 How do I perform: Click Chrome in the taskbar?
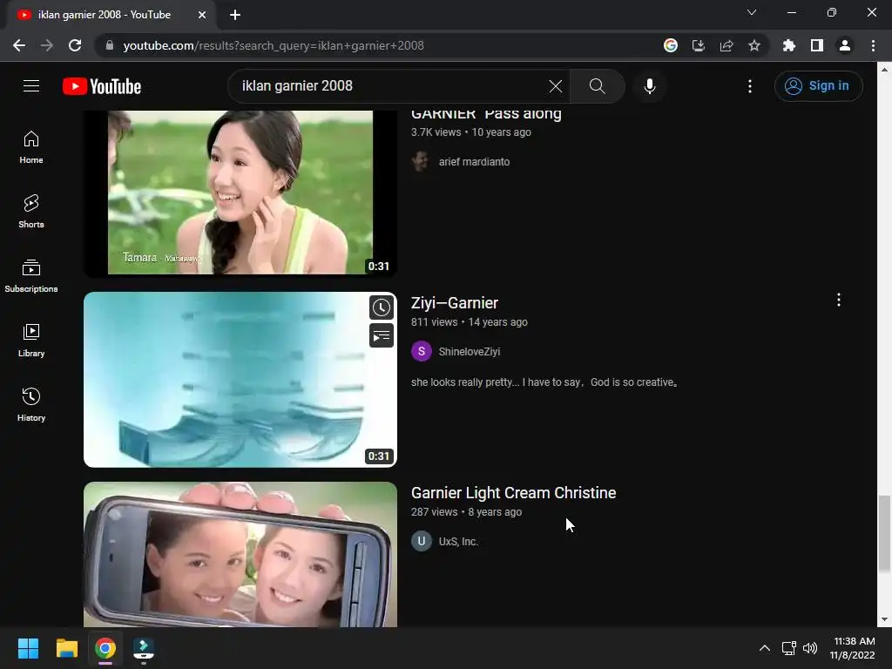click(x=105, y=648)
